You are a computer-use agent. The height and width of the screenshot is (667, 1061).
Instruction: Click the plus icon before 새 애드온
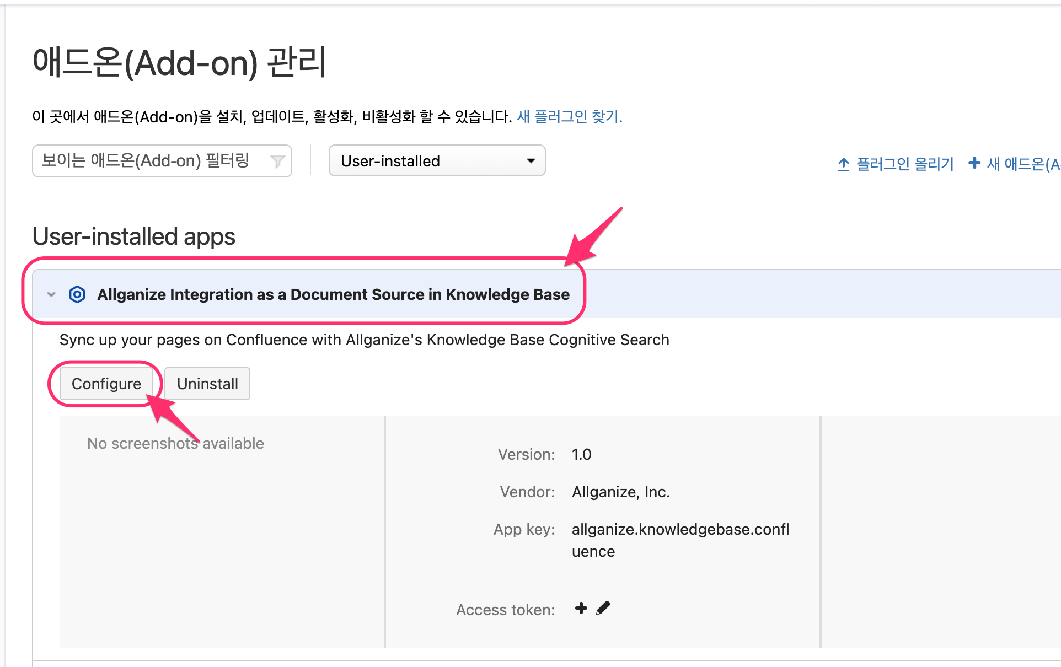pyautogui.click(x=974, y=163)
